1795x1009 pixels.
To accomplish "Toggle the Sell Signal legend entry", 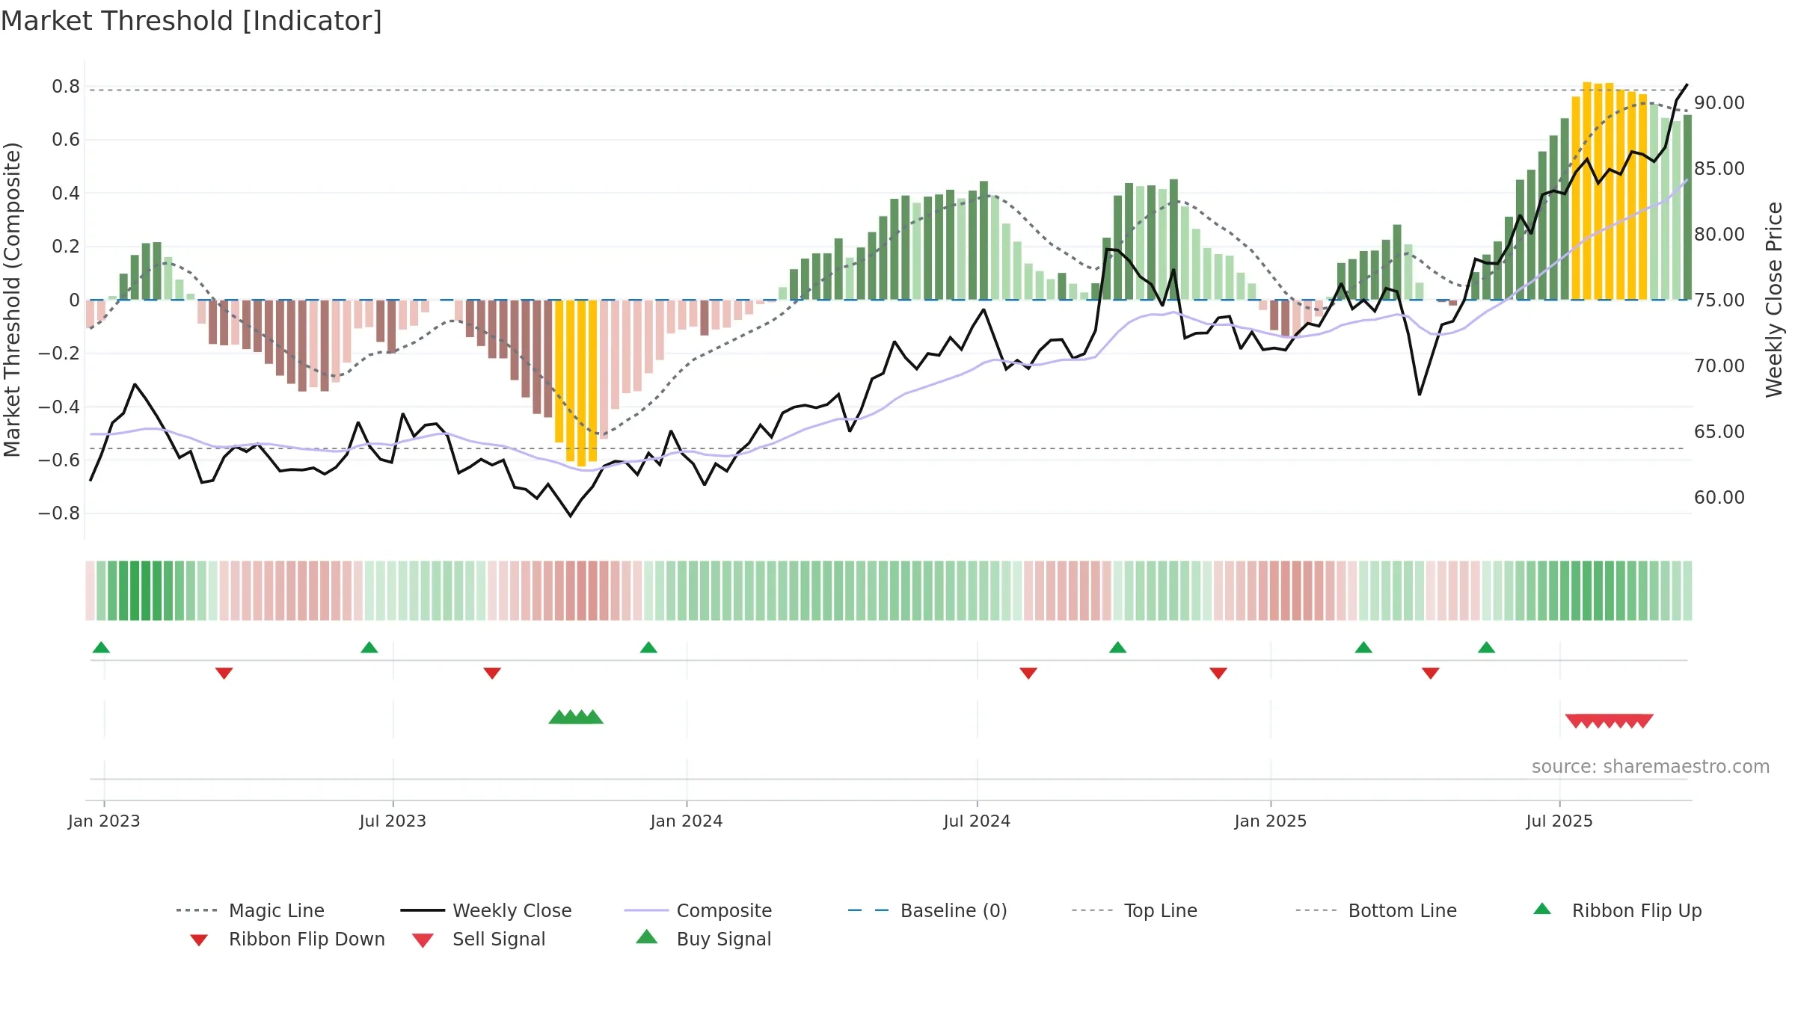I will pyautogui.click(x=479, y=939).
